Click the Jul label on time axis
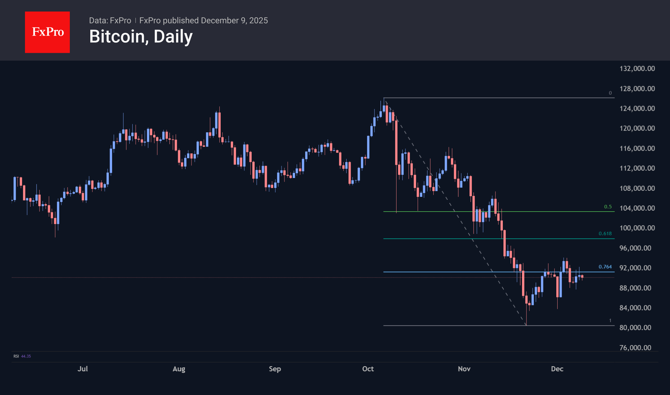The width and height of the screenshot is (670, 395). tap(83, 369)
